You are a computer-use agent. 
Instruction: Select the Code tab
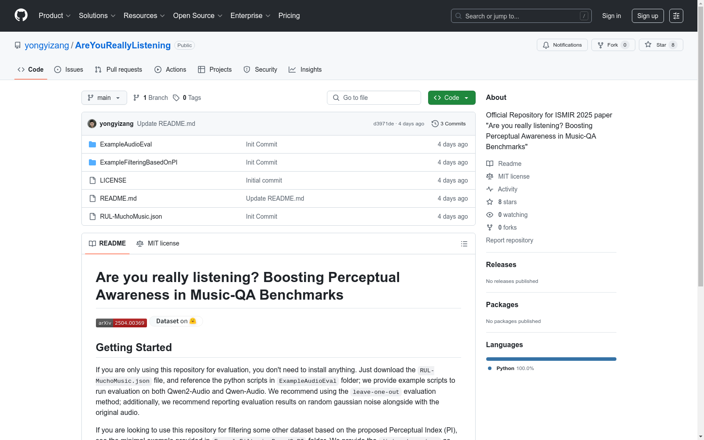31,70
